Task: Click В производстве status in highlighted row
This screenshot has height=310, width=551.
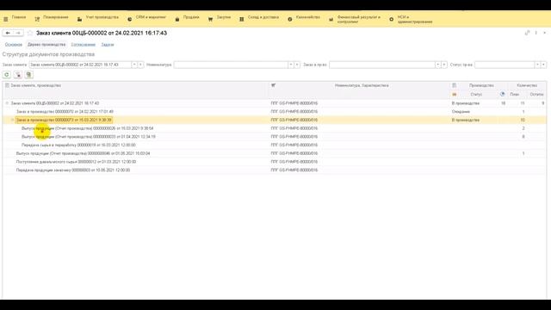Action: [x=465, y=120]
